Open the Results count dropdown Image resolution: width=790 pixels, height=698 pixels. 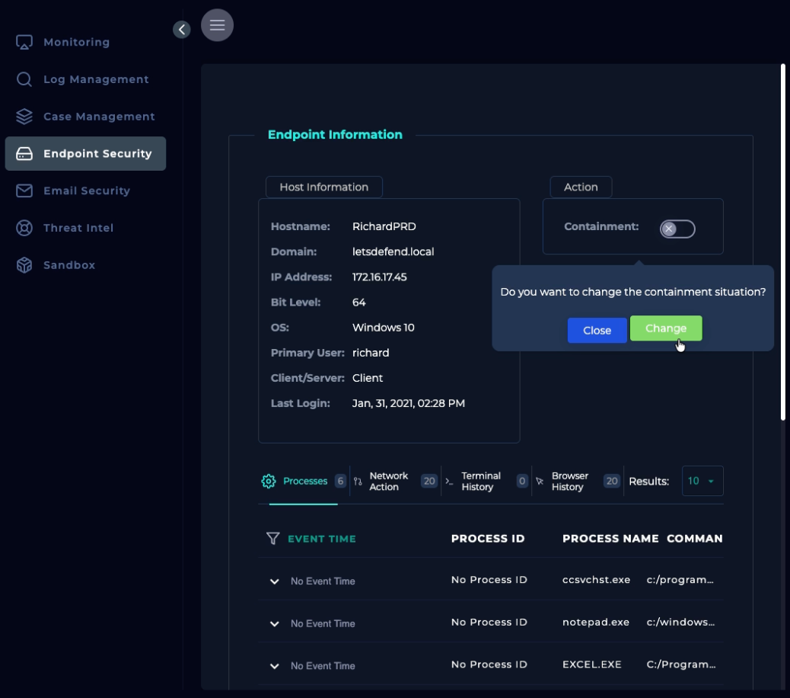[x=702, y=482]
